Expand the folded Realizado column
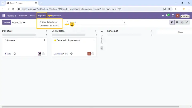Image resolution: width=192 pixels, height=108 pixels. [x=102, y=32]
